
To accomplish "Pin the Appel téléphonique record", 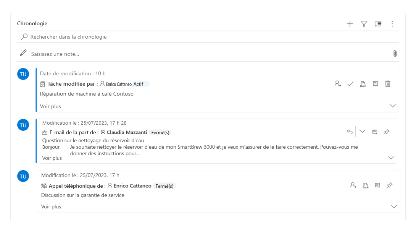I will point(389,185).
